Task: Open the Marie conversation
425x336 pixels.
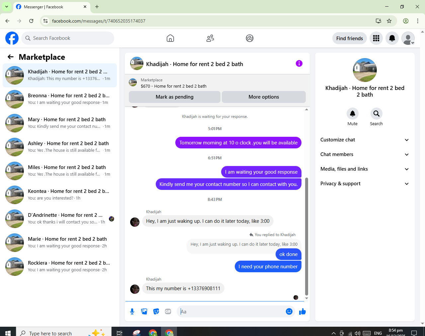Action: [60, 243]
